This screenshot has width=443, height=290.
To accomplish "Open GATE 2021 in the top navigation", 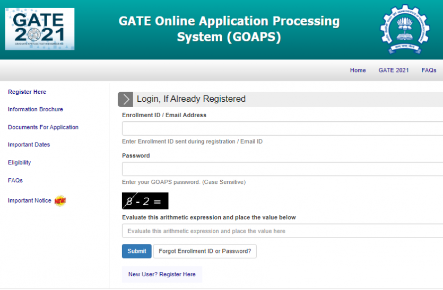I will (394, 71).
